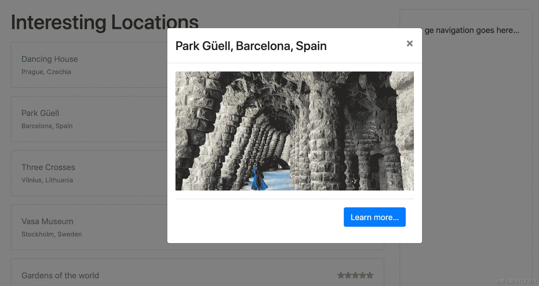The height and width of the screenshot is (286, 539).
Task: Click the Barcelona, Spain subtitle in list
Action: pyautogui.click(x=47, y=126)
